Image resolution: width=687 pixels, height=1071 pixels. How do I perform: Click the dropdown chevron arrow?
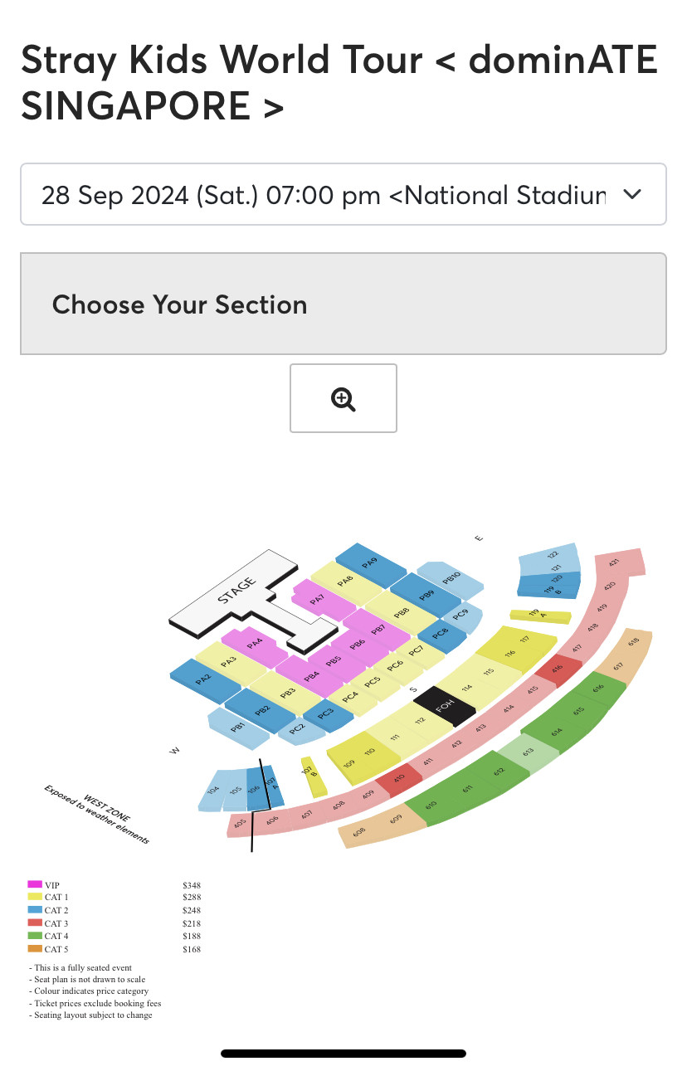[632, 195]
